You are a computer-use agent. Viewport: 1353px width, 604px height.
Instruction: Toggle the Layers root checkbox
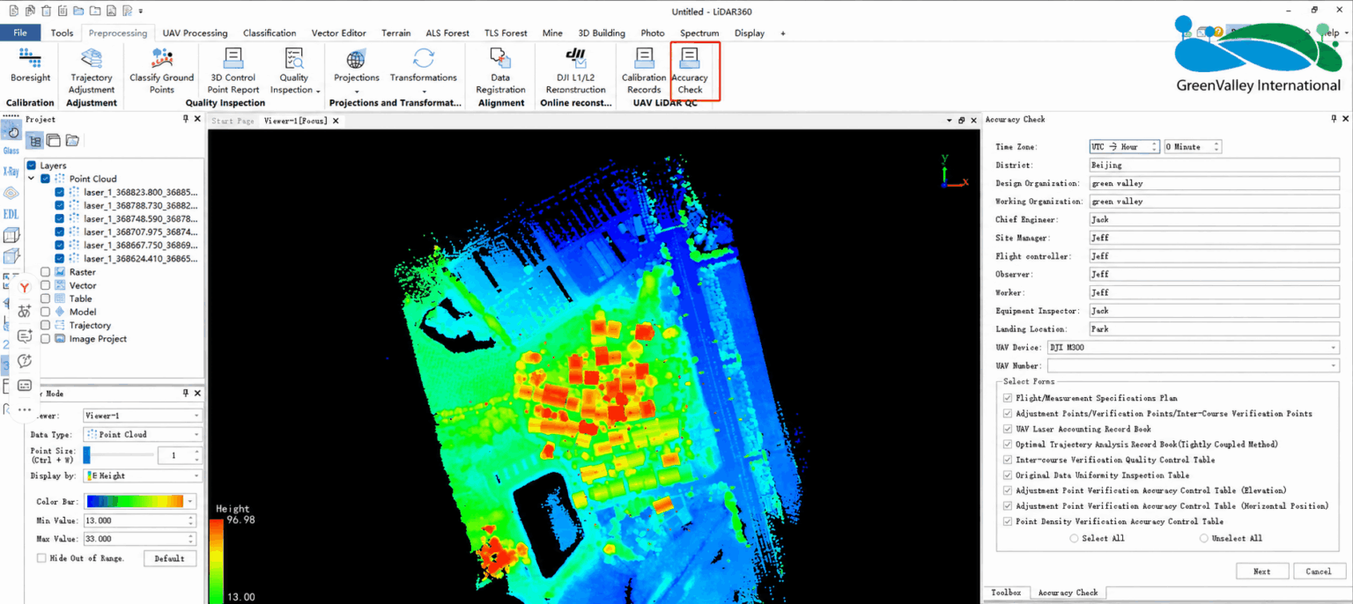coord(33,166)
